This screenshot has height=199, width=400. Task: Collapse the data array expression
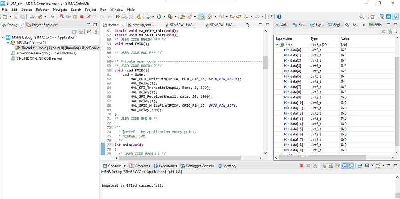pos(277,45)
